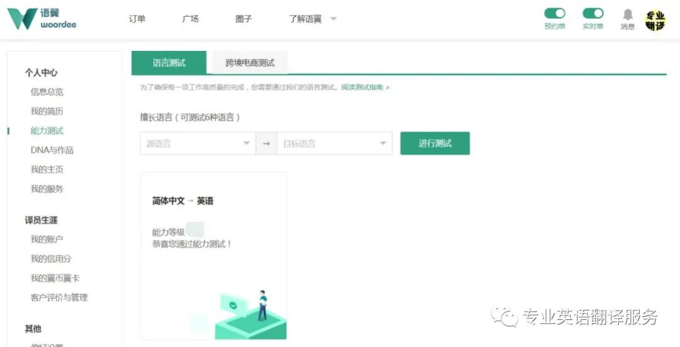Open the 目标语言 dropdown
This screenshot has width=680, height=347.
point(334,143)
